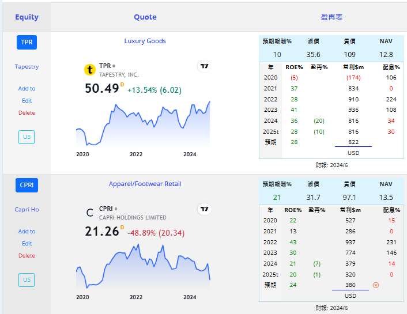The width and height of the screenshot is (407, 314).
Task: Click 'TAPESTRY, INC.' company name text
Action: [x=119, y=75]
